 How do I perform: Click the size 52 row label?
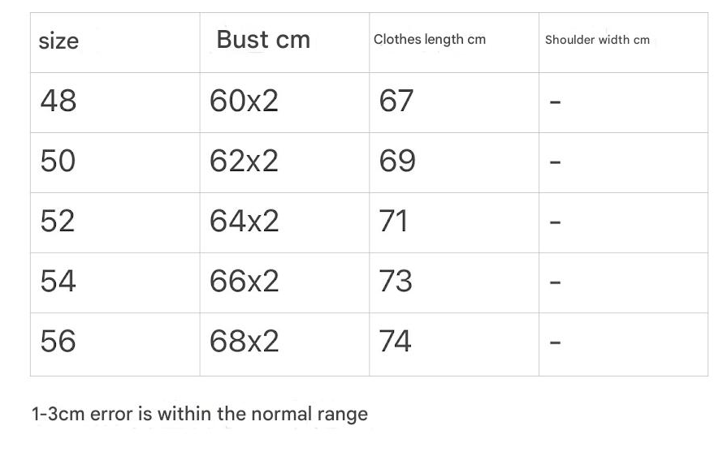click(x=58, y=221)
